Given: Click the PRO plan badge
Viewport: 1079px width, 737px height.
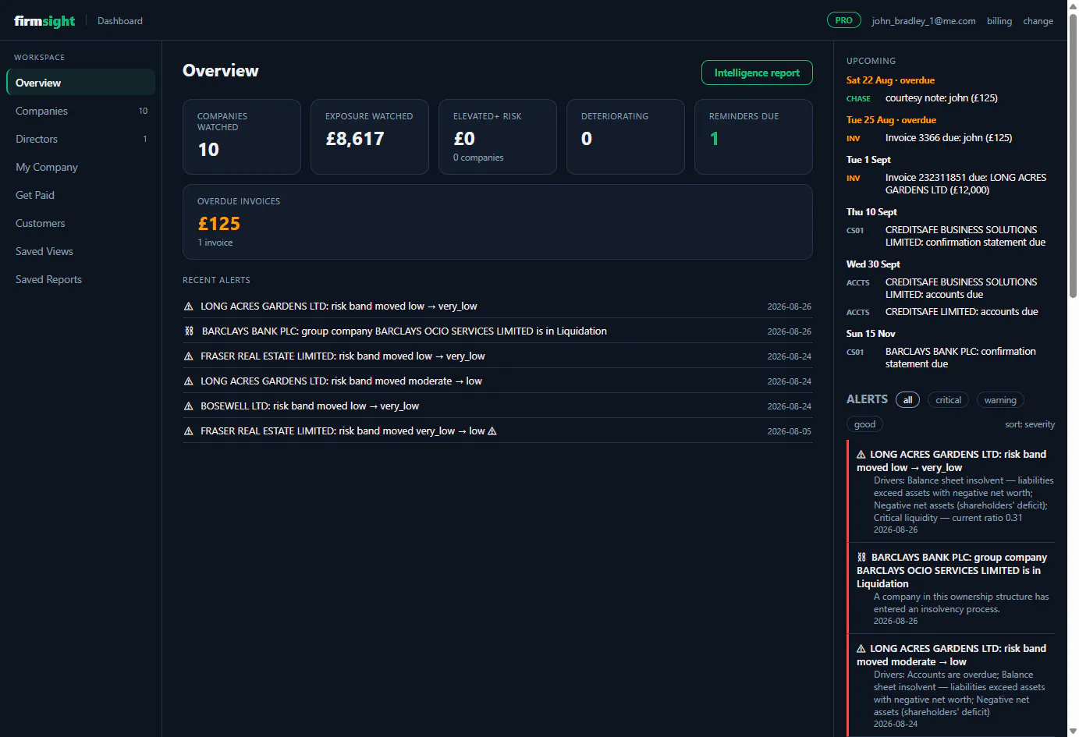Looking at the screenshot, I should (x=844, y=20).
